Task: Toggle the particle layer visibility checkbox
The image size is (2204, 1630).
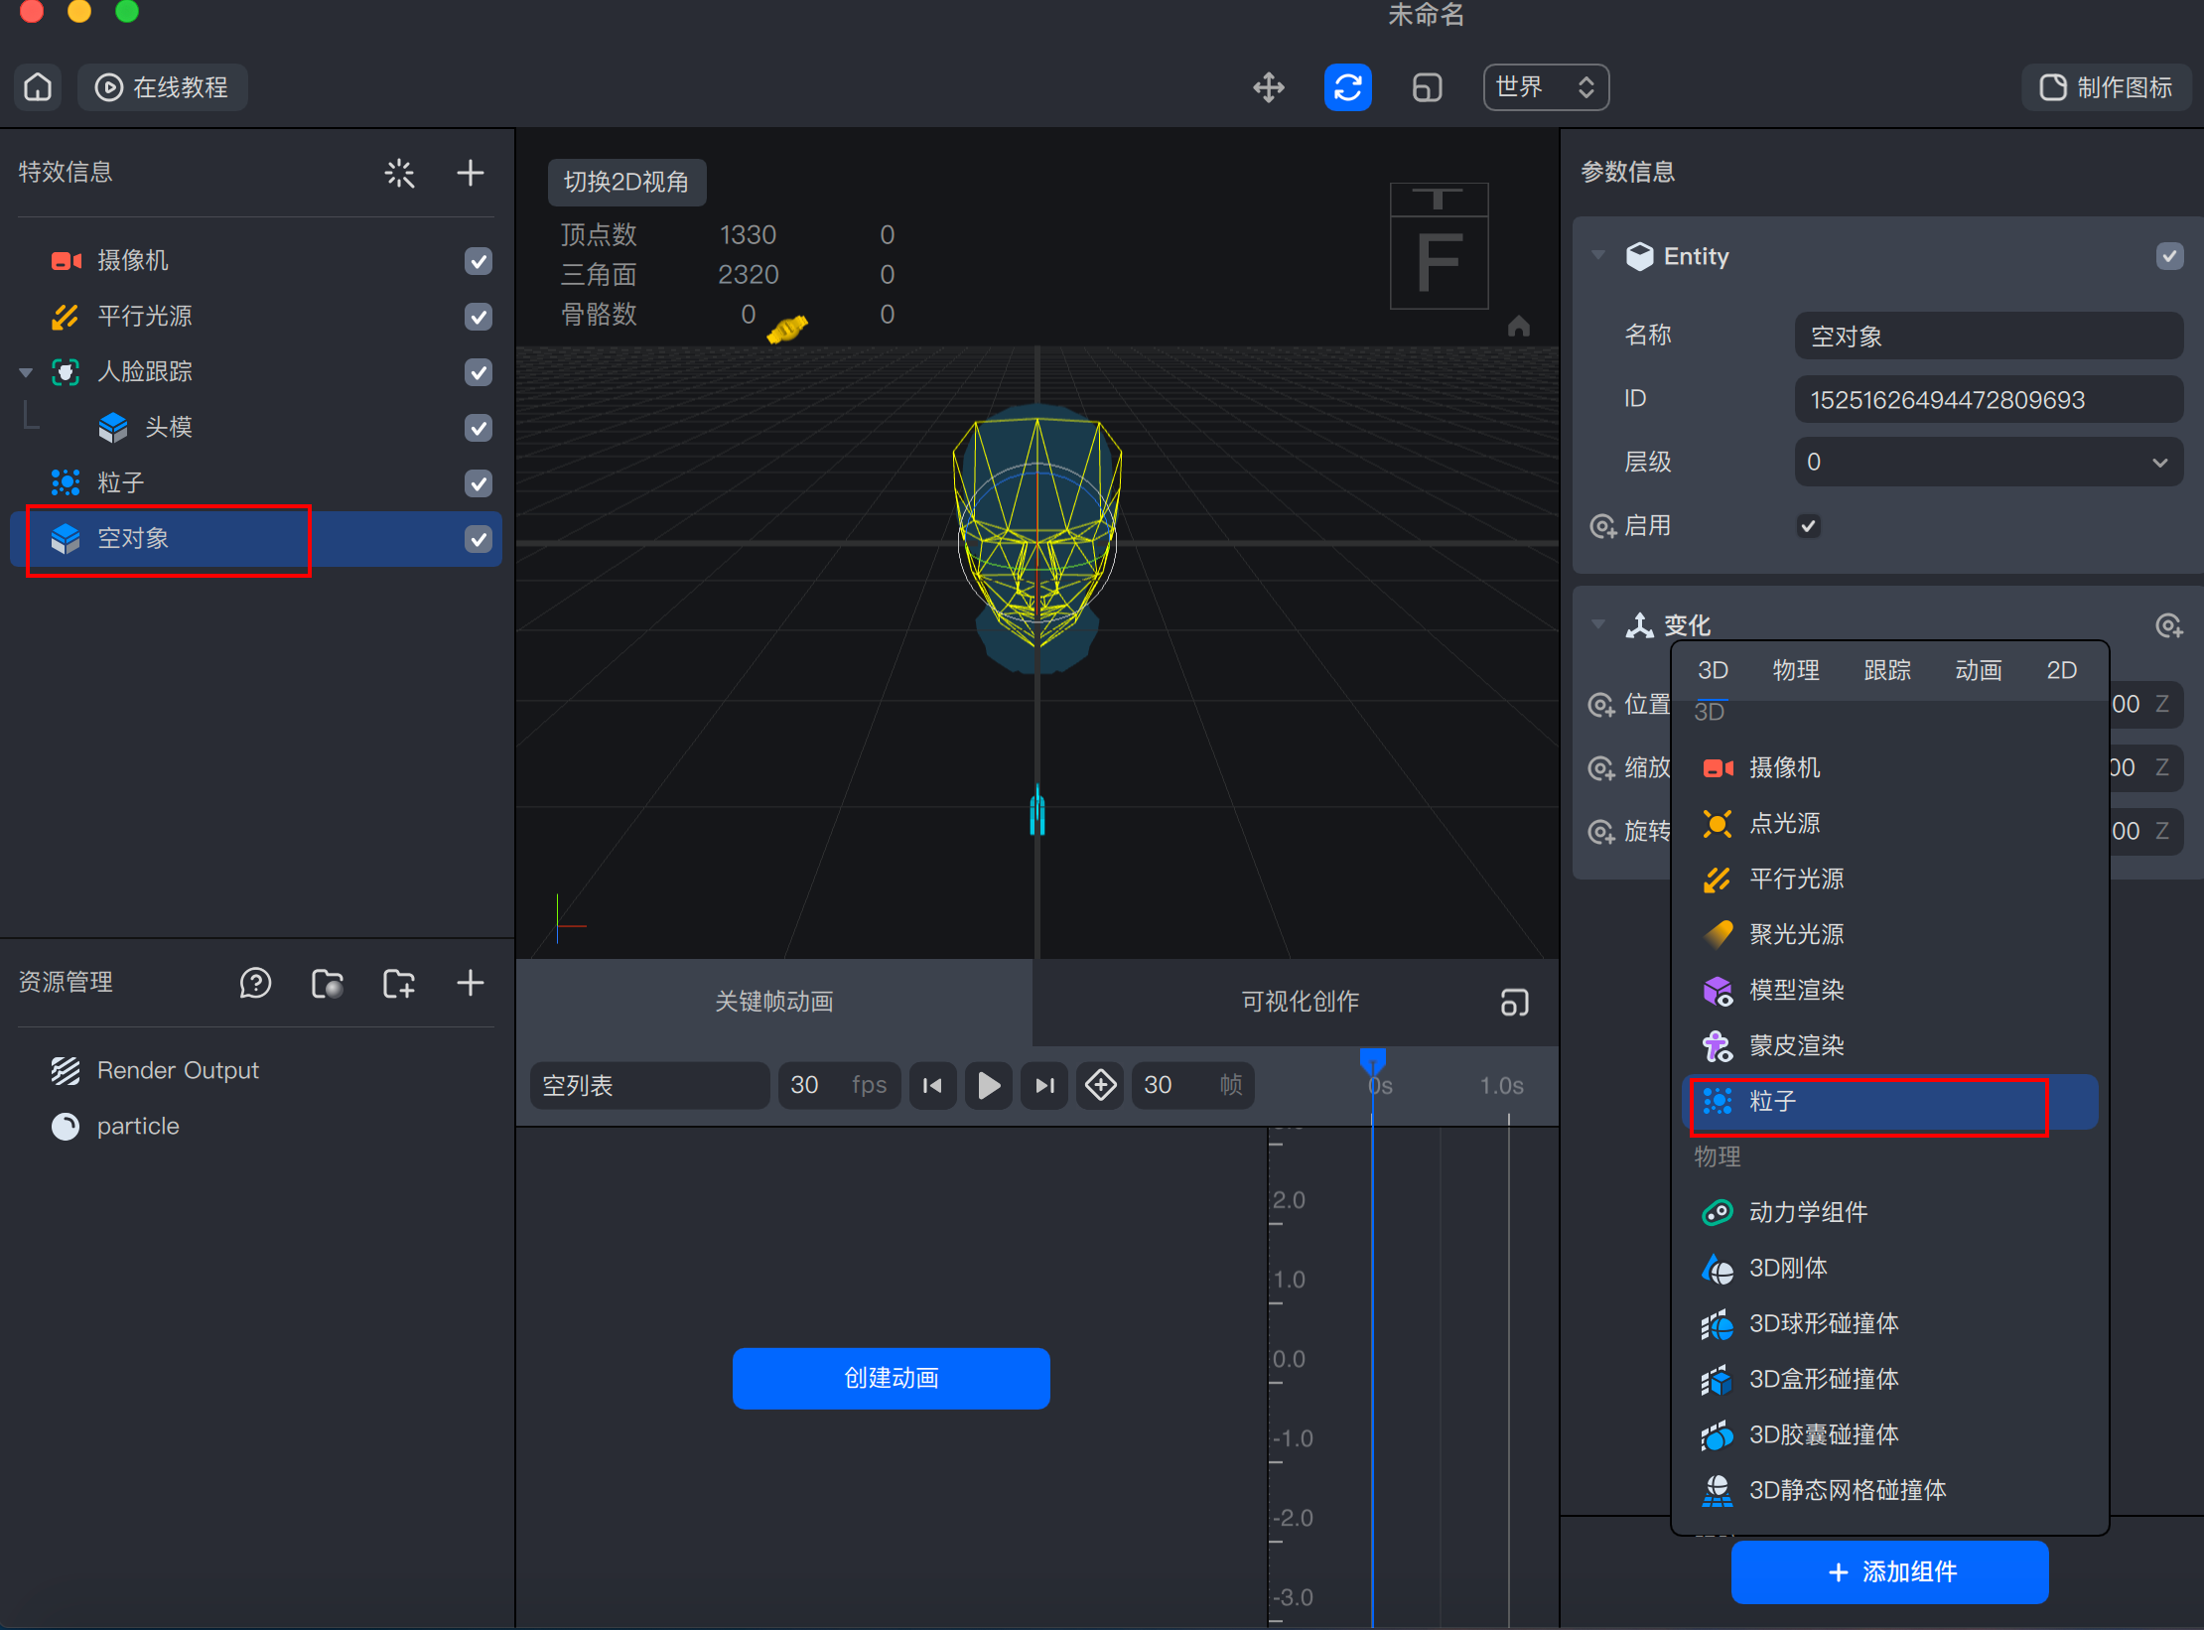Action: 479,483
